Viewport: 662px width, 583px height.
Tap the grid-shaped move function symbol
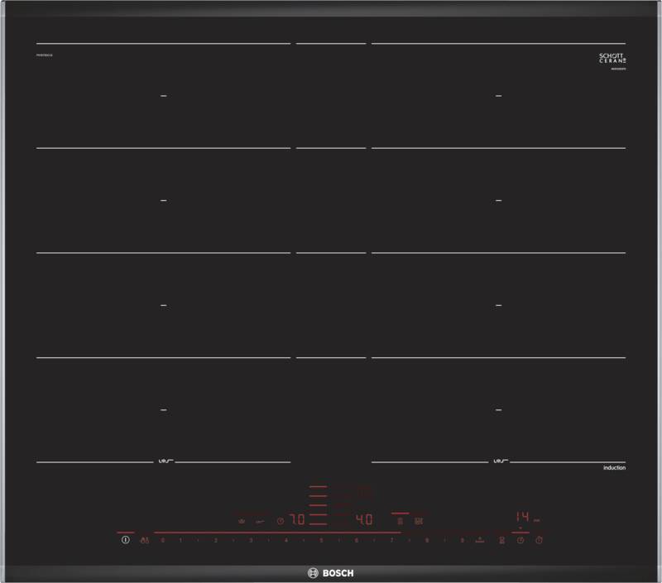click(419, 522)
